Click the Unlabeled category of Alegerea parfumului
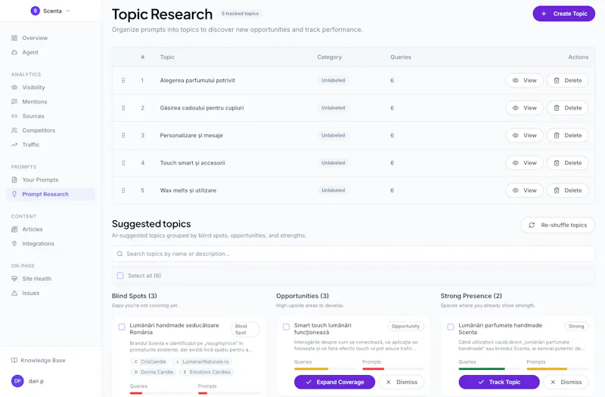 point(334,81)
